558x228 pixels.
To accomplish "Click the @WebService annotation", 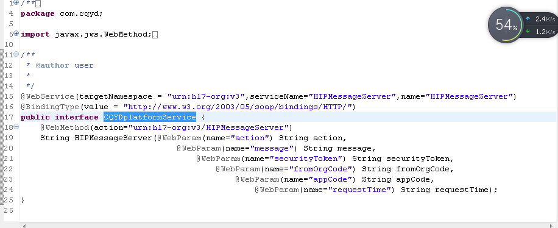I will pos(48,96).
